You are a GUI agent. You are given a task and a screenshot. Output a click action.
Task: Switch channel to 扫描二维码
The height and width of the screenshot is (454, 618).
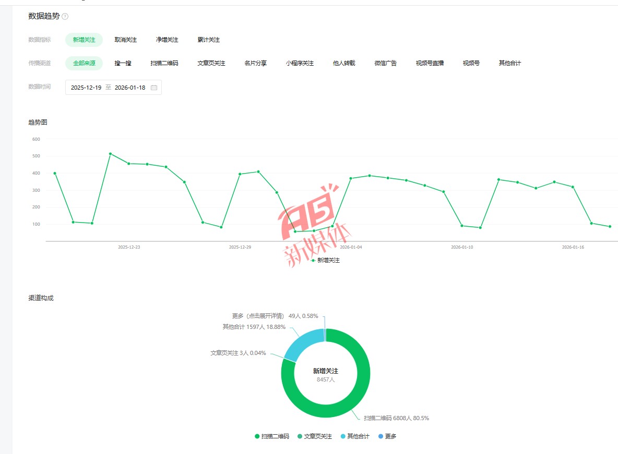tap(164, 63)
